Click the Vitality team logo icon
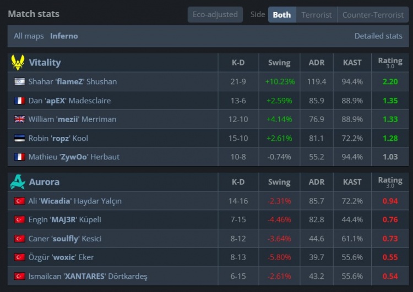Screen dimensions: 413x292 click(18, 63)
